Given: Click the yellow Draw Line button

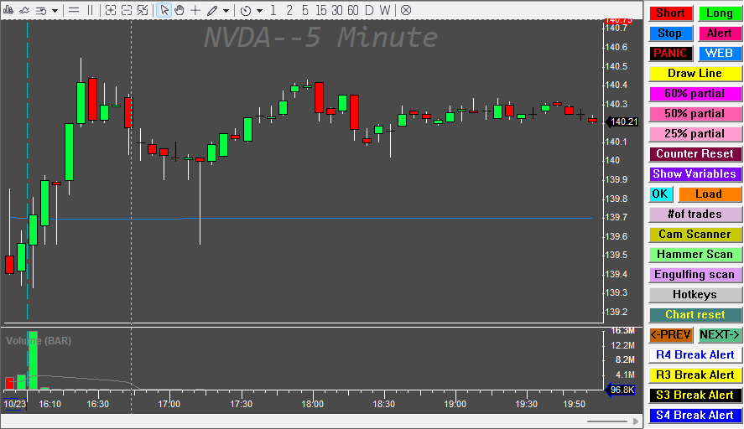Looking at the screenshot, I should 695,74.
